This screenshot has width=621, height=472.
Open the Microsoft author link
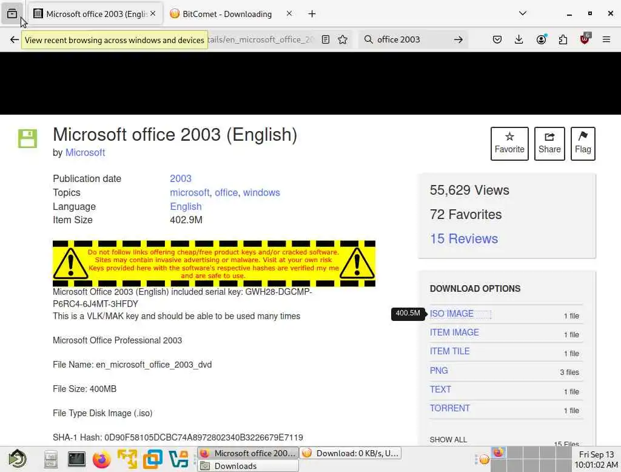coord(85,152)
